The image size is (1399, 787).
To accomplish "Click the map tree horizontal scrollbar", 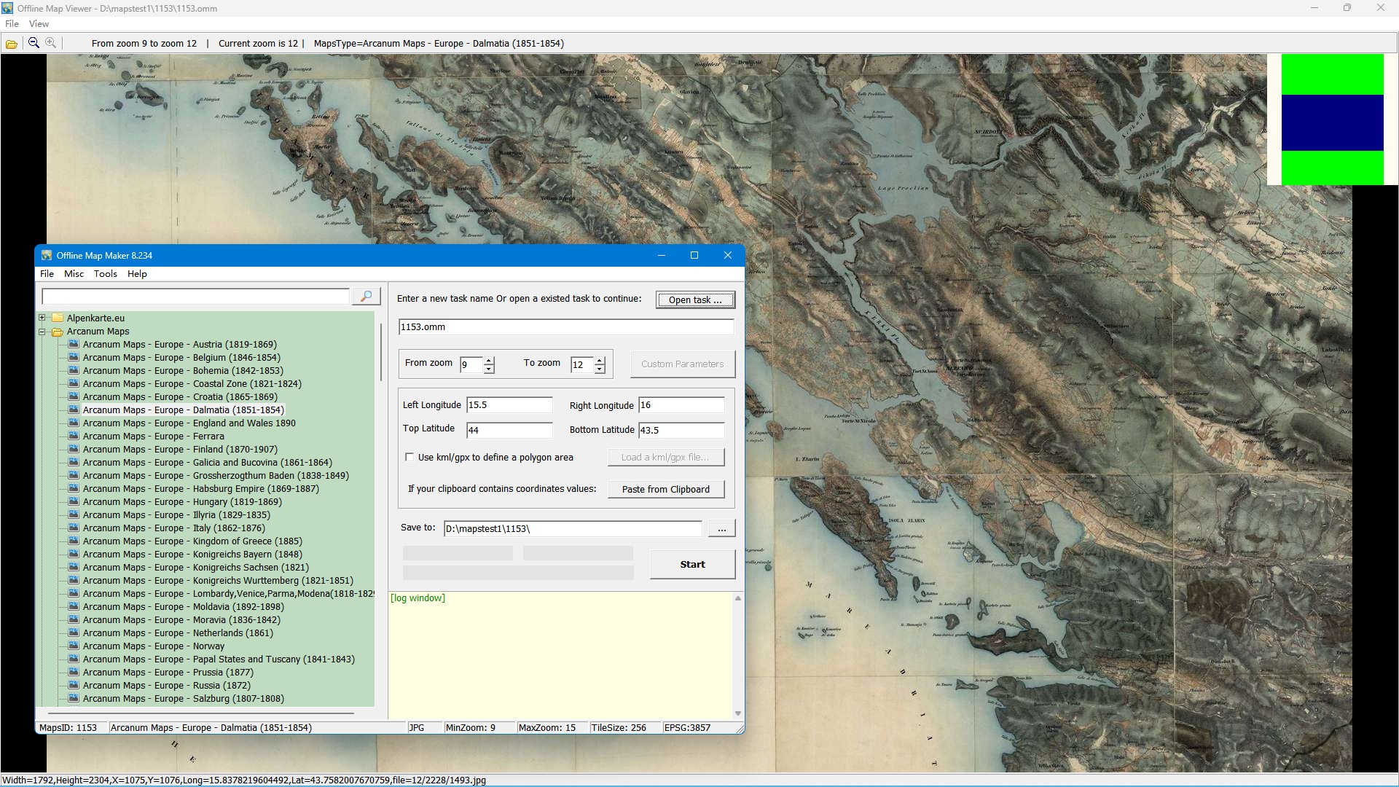I will click(200, 713).
